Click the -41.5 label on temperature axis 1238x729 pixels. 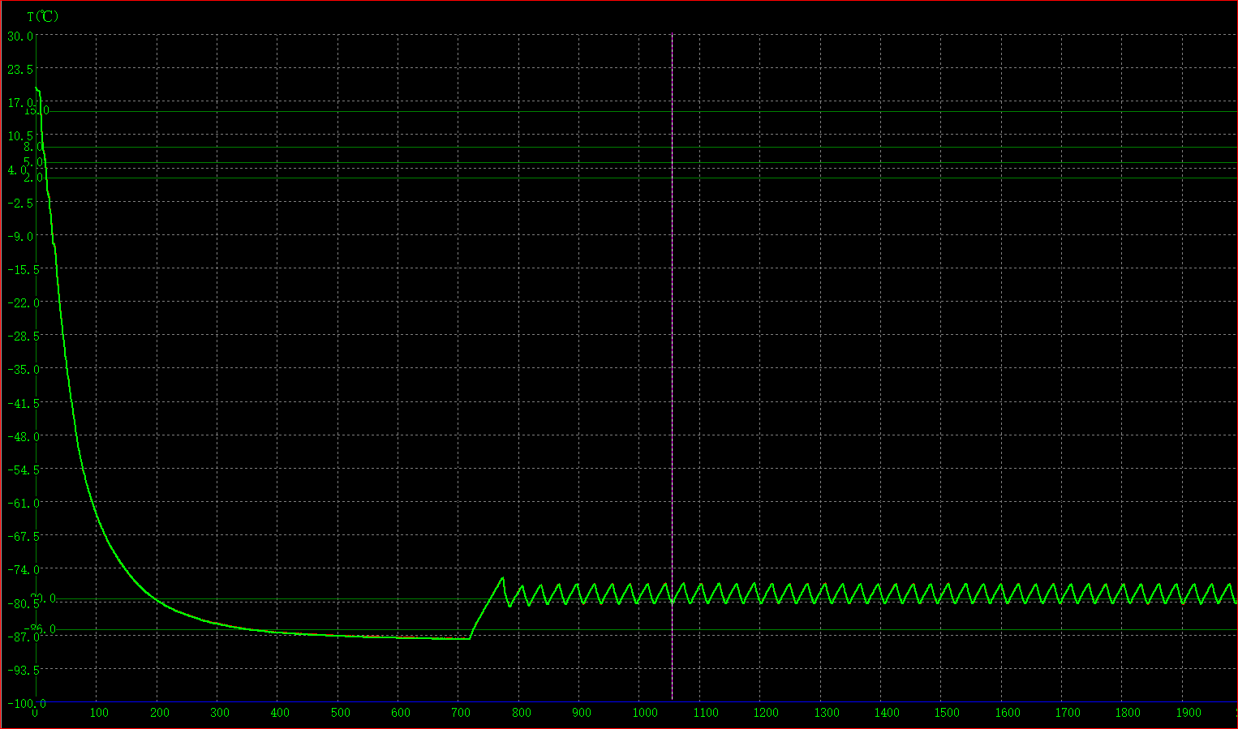(x=22, y=403)
